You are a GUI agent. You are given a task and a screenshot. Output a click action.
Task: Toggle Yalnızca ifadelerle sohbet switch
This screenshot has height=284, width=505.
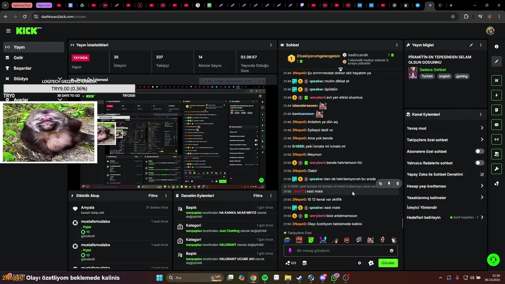(x=480, y=163)
